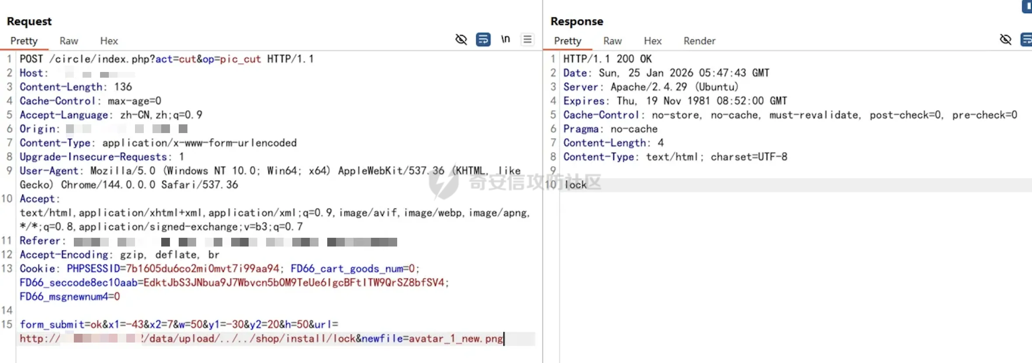Click the HTTP/1.1 200 OK status line
Screen dimensions: 1032x363
pos(607,59)
